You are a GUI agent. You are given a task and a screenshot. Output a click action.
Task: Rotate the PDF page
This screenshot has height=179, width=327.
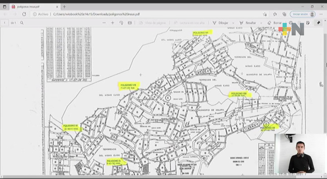click(121, 23)
